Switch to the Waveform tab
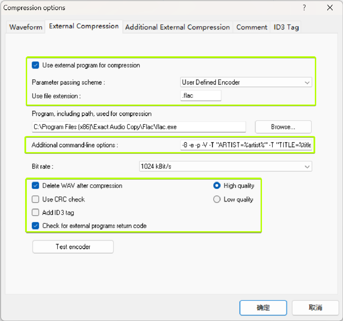This screenshot has height=321, width=343. tap(25, 27)
